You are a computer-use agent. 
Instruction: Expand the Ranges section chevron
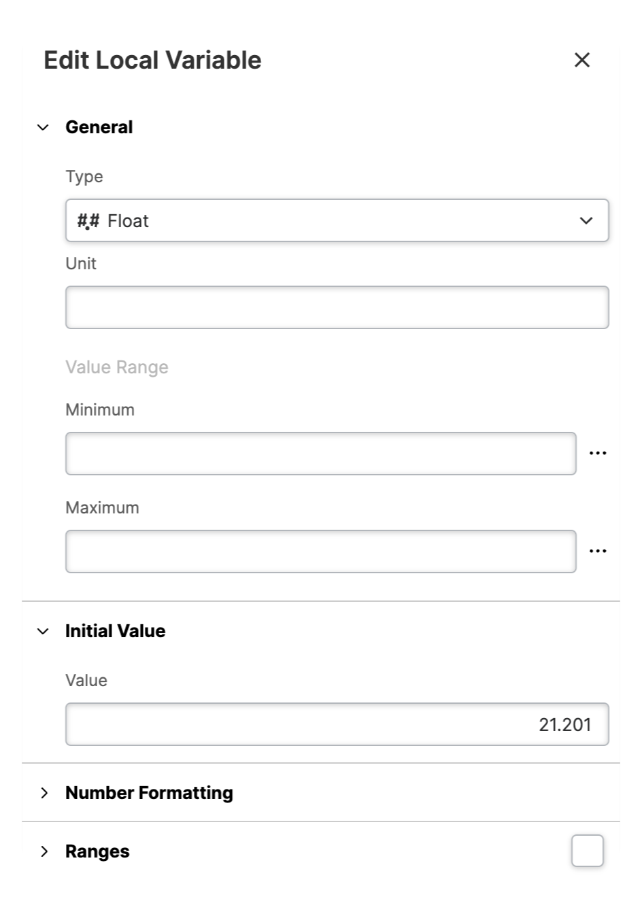pos(44,851)
